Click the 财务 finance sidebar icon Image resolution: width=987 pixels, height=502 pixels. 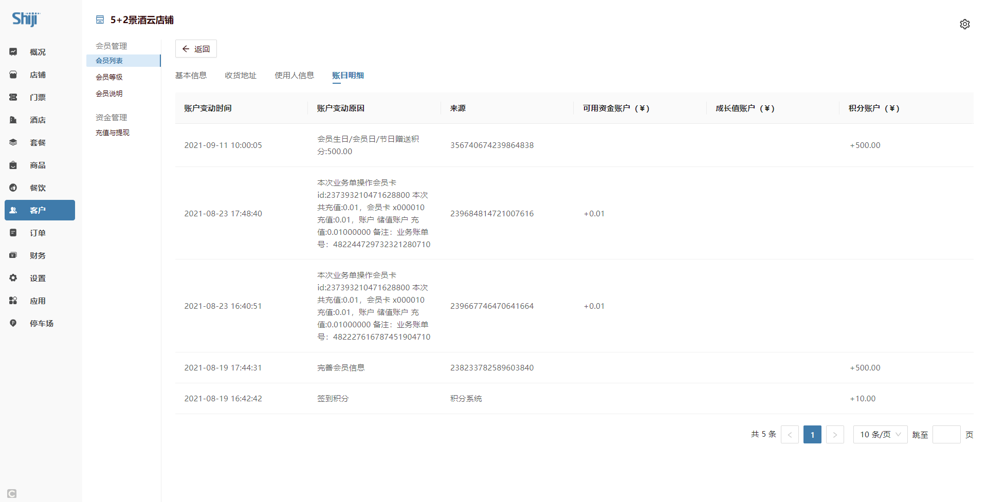point(13,255)
